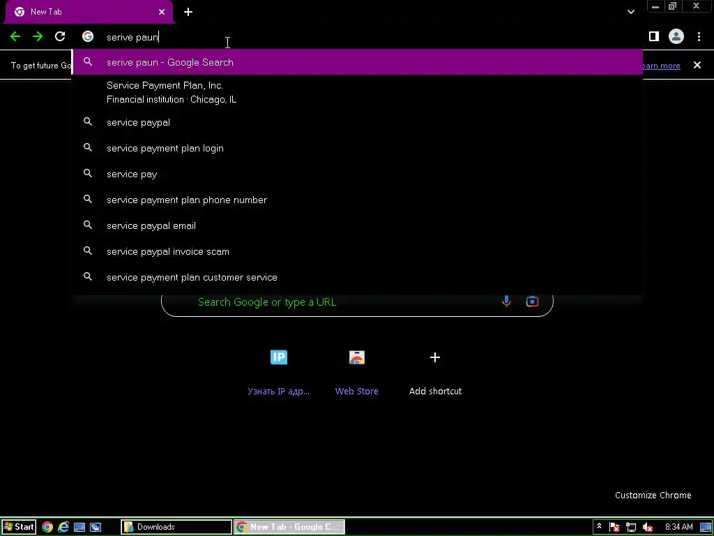The width and height of the screenshot is (714, 536).
Task: Go forward using the green forward arrow
Action: 38,36
